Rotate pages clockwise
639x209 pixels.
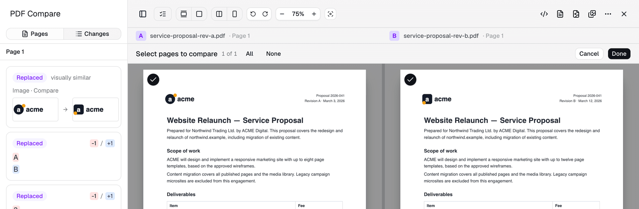(x=265, y=14)
